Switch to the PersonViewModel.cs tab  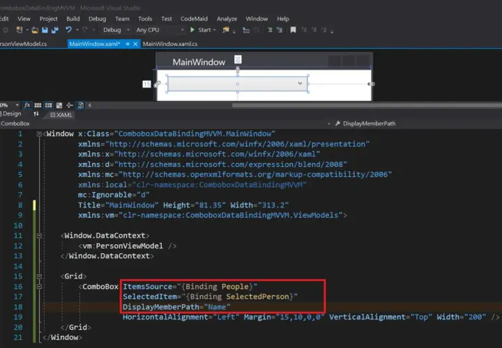[x=24, y=44]
